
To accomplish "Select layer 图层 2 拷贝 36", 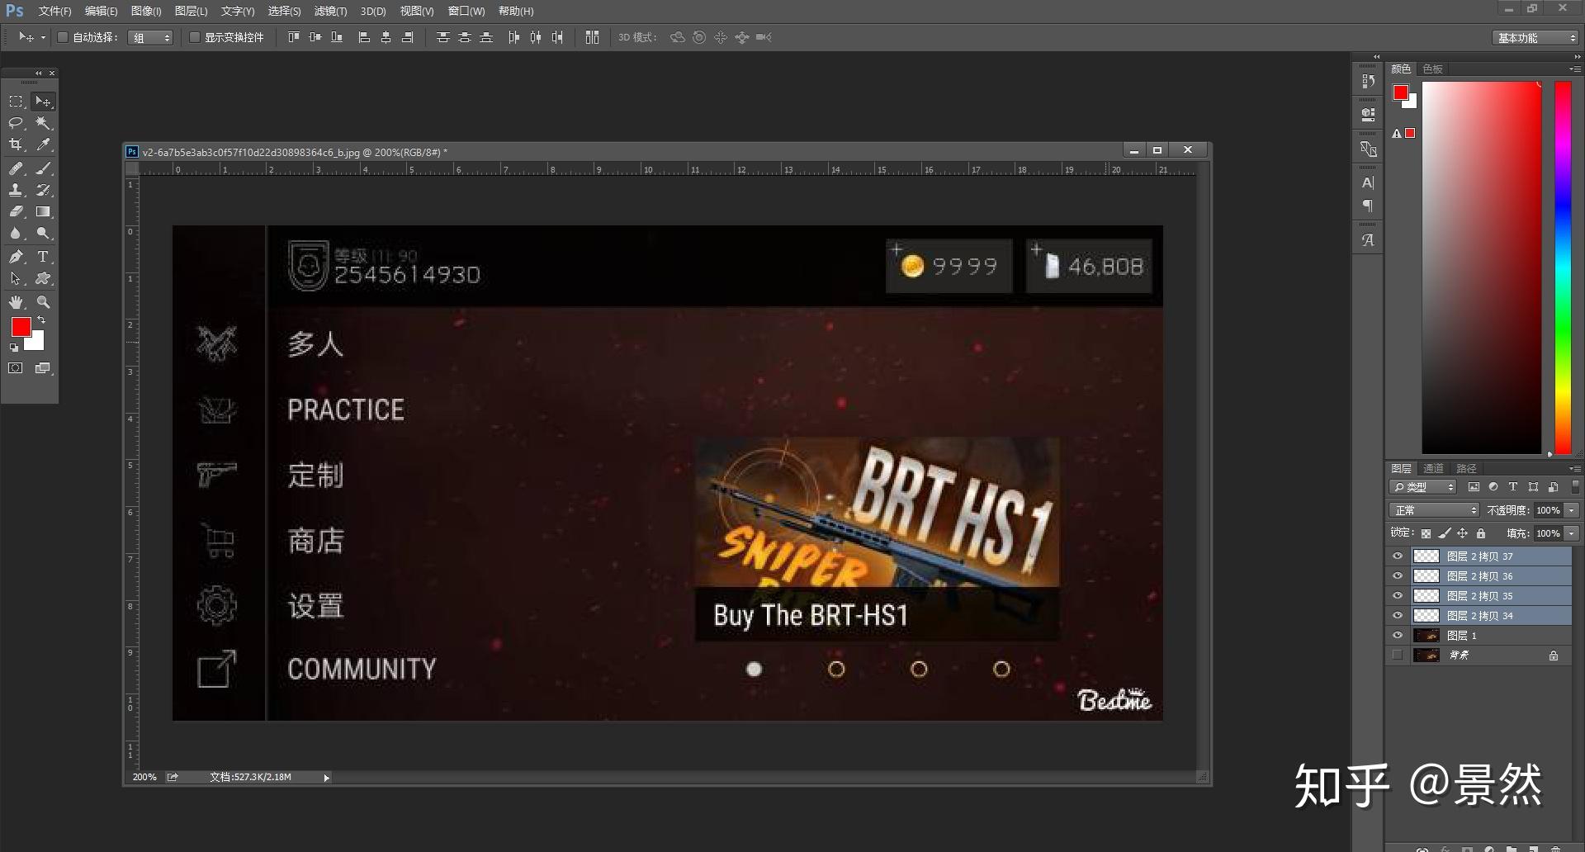I will 1480,576.
